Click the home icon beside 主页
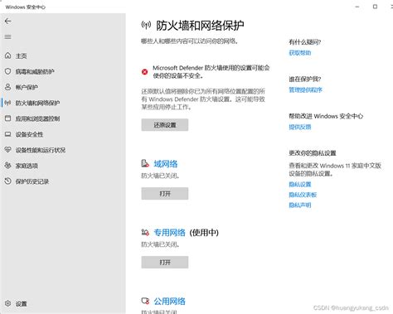Screen dimensions: 393x314 7,56
